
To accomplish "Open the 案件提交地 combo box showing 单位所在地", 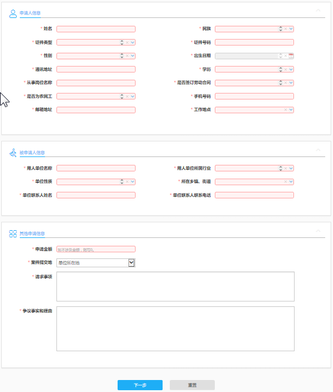I will [96, 263].
